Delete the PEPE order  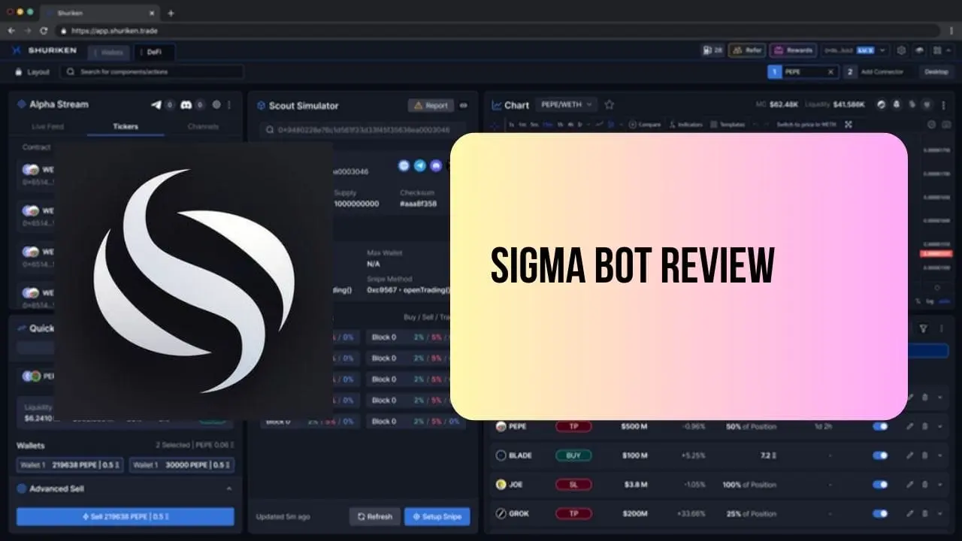click(925, 426)
